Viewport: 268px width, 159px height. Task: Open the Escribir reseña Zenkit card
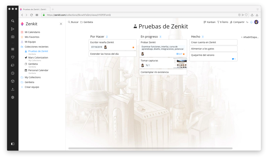click(113, 45)
